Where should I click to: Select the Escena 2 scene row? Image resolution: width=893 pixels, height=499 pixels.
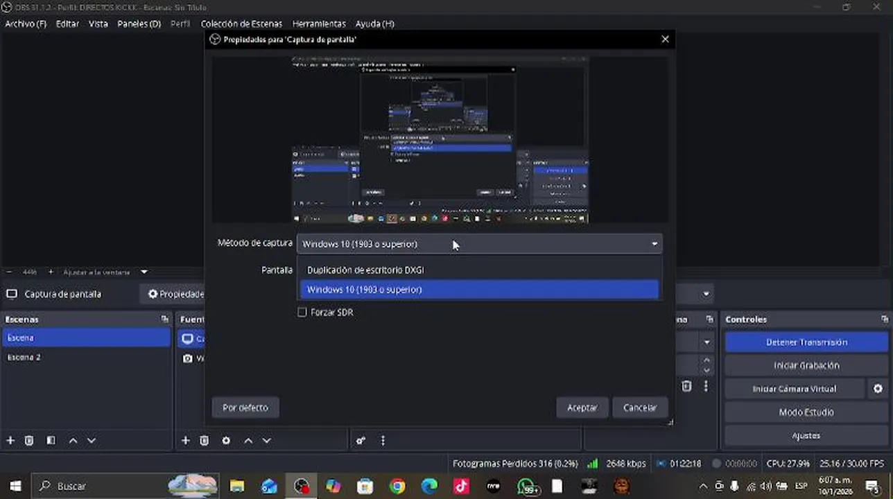(x=86, y=358)
